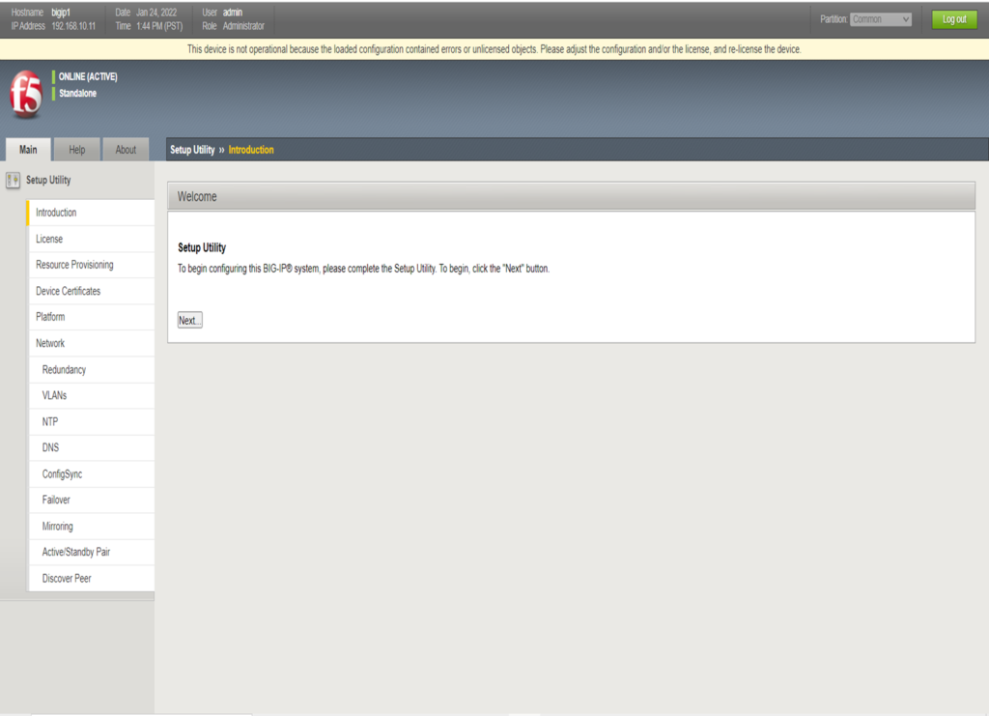
Task: Click the Setup Utility breadcrumb link
Action: pyautogui.click(x=192, y=150)
